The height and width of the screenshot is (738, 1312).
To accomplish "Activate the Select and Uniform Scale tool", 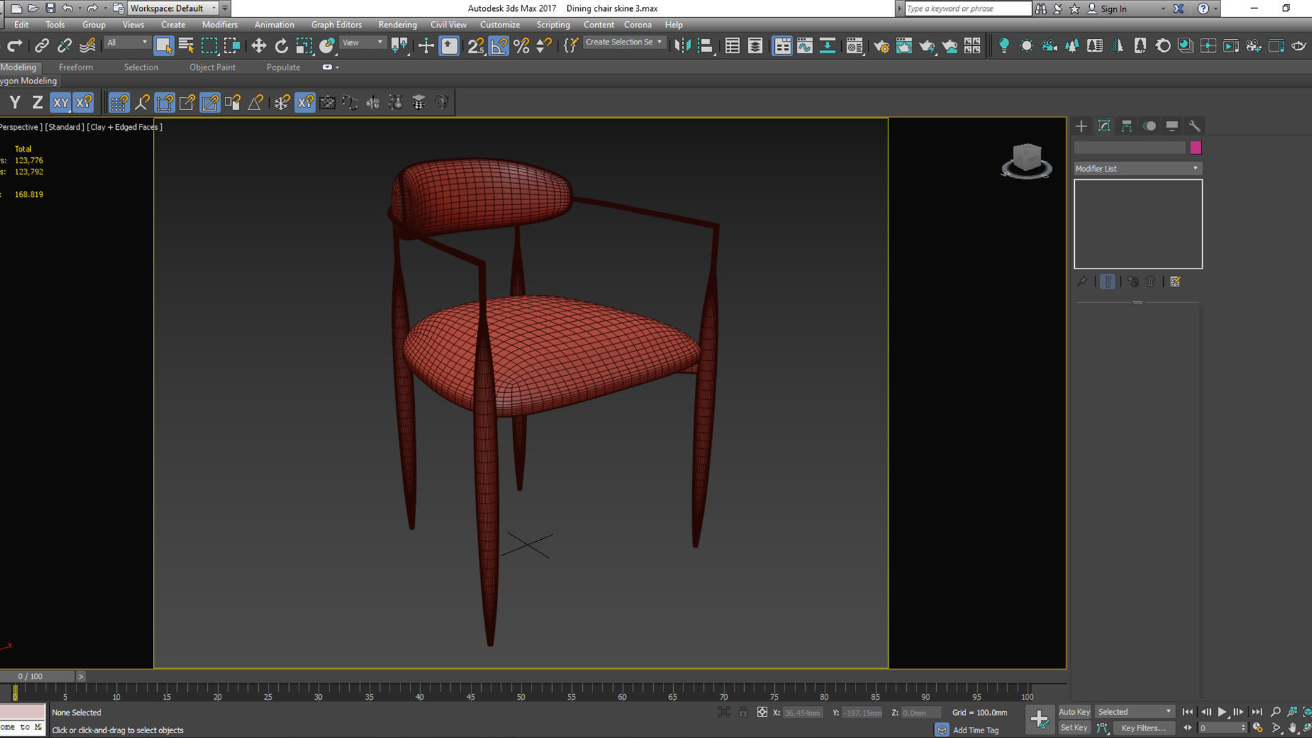I will (x=304, y=46).
